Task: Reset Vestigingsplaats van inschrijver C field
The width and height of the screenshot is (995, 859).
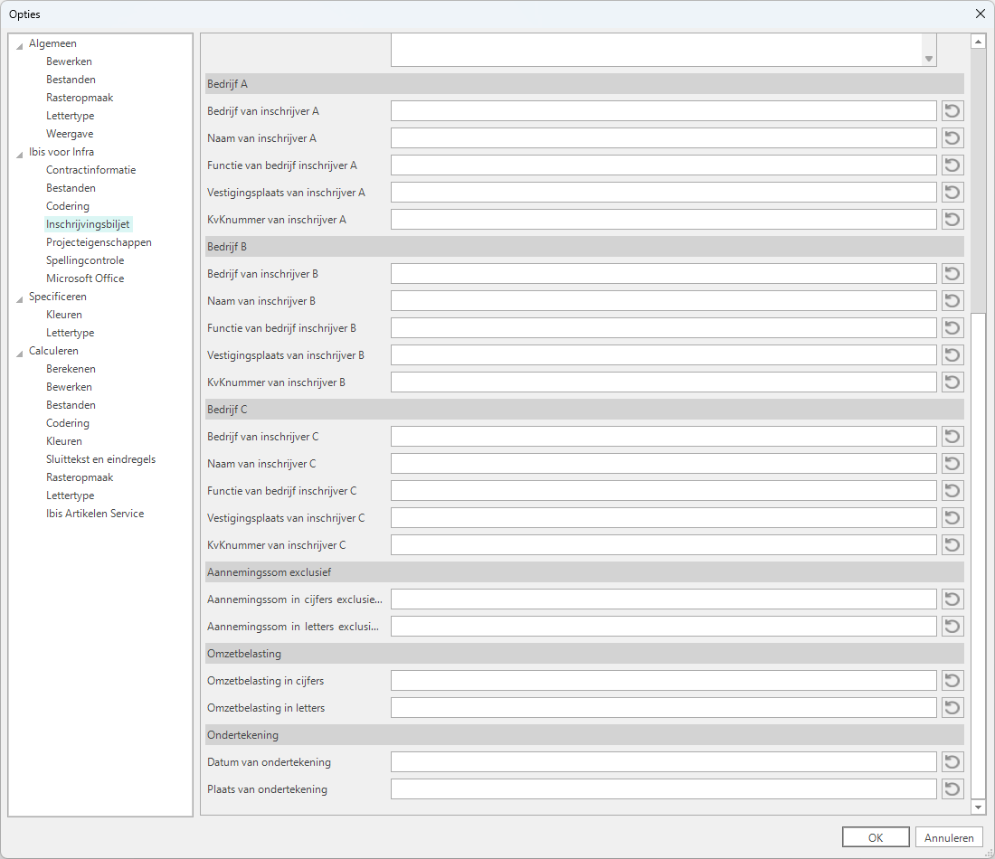Action: click(952, 518)
